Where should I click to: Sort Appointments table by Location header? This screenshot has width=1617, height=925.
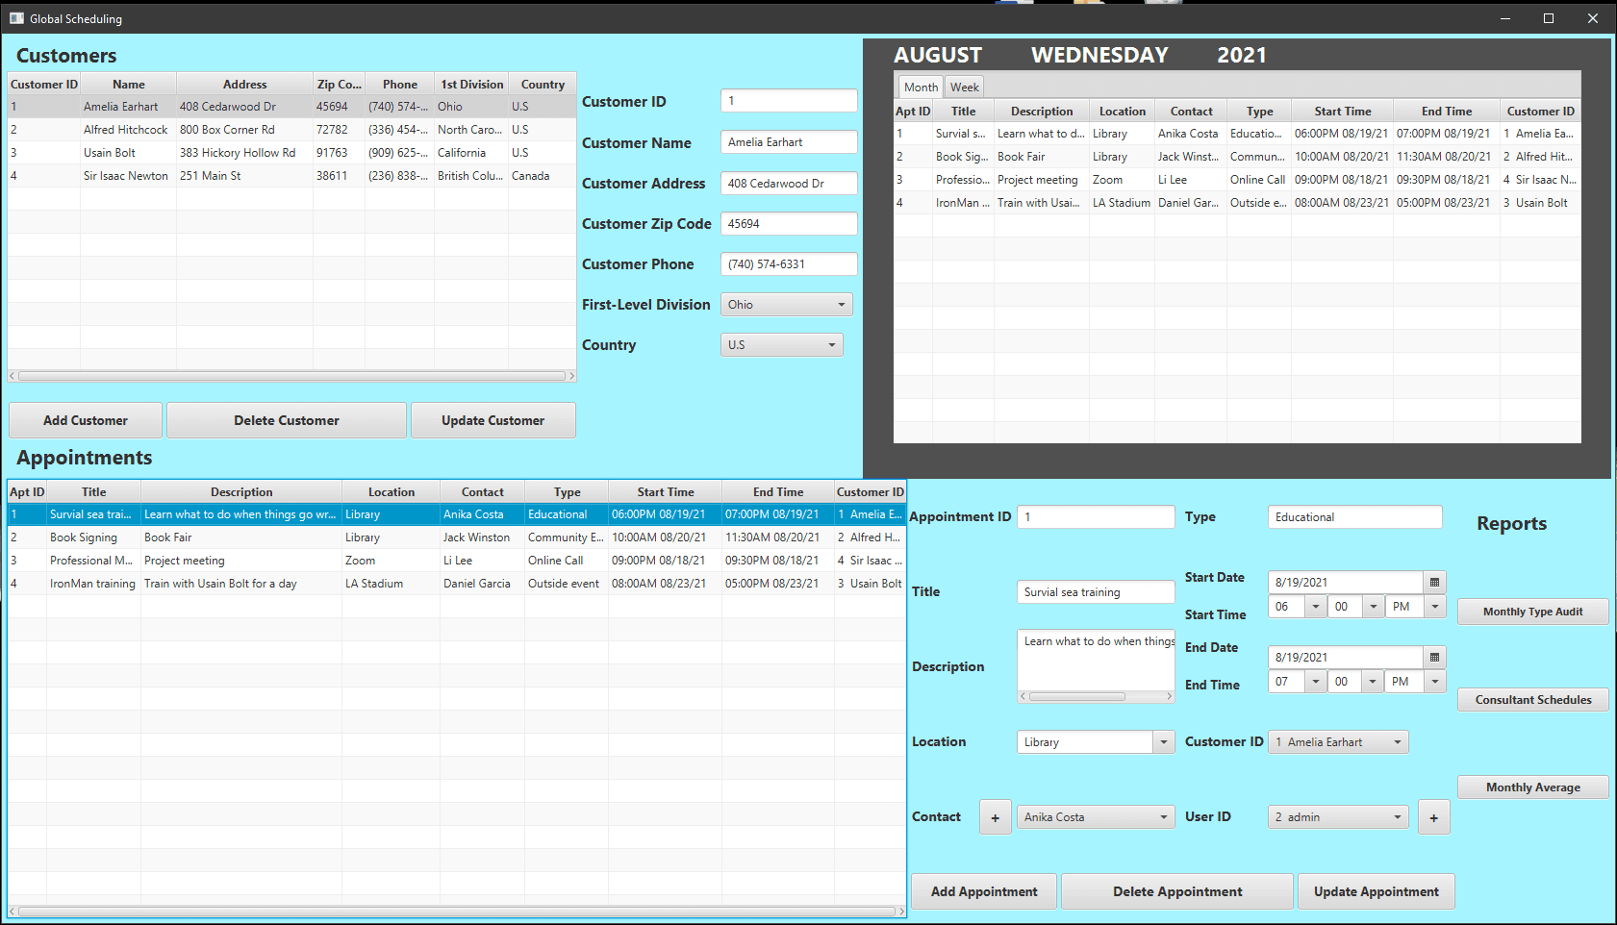pos(392,492)
